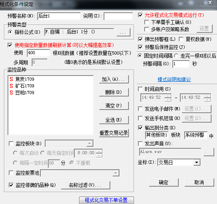Select 固定时间间隔 radio button
Viewport: 217px width, 204px height.
[x=140, y=56]
